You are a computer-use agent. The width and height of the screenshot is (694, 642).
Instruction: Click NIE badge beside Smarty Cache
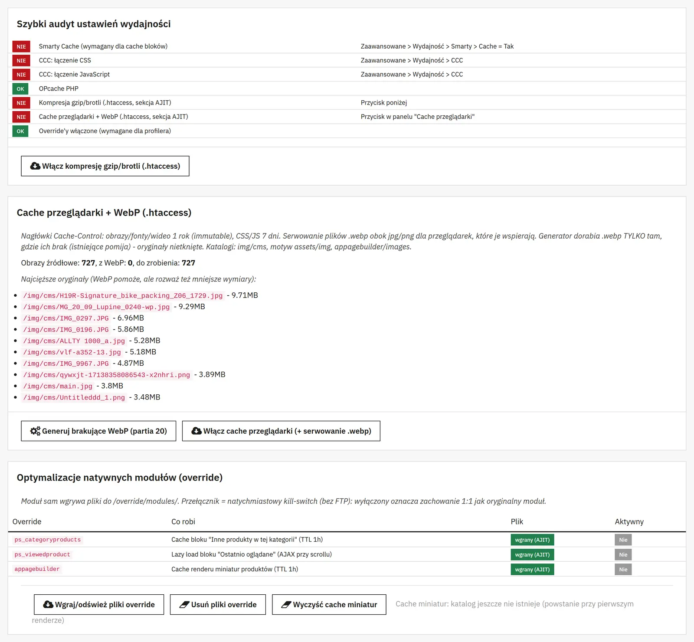pyautogui.click(x=21, y=47)
